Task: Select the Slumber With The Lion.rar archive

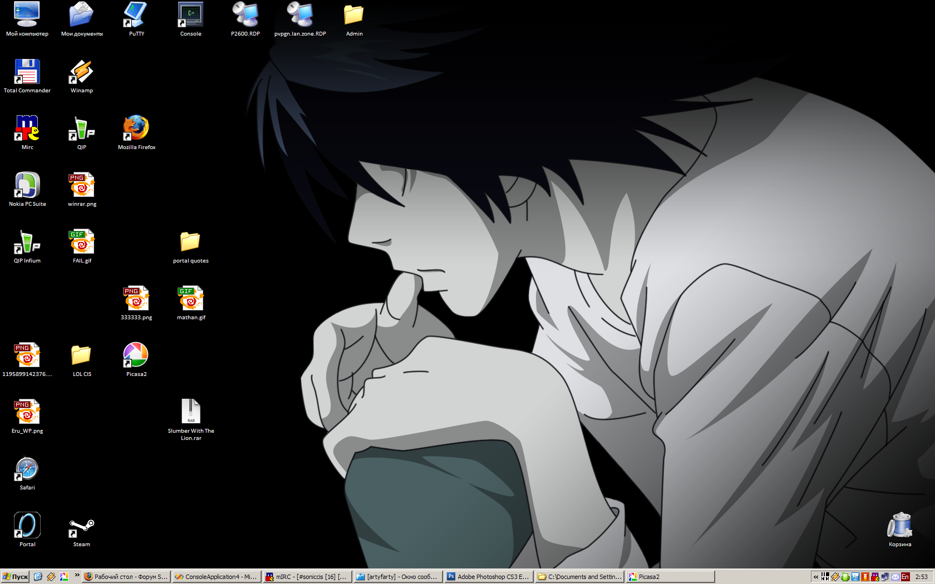Action: click(x=191, y=420)
